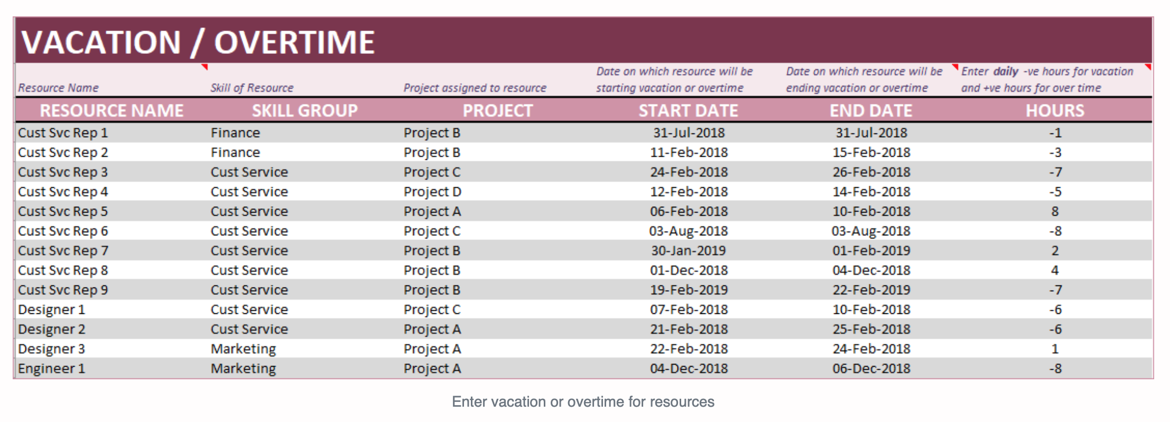Click the END DATE column header
The width and height of the screenshot is (1170, 422).
coord(871,110)
